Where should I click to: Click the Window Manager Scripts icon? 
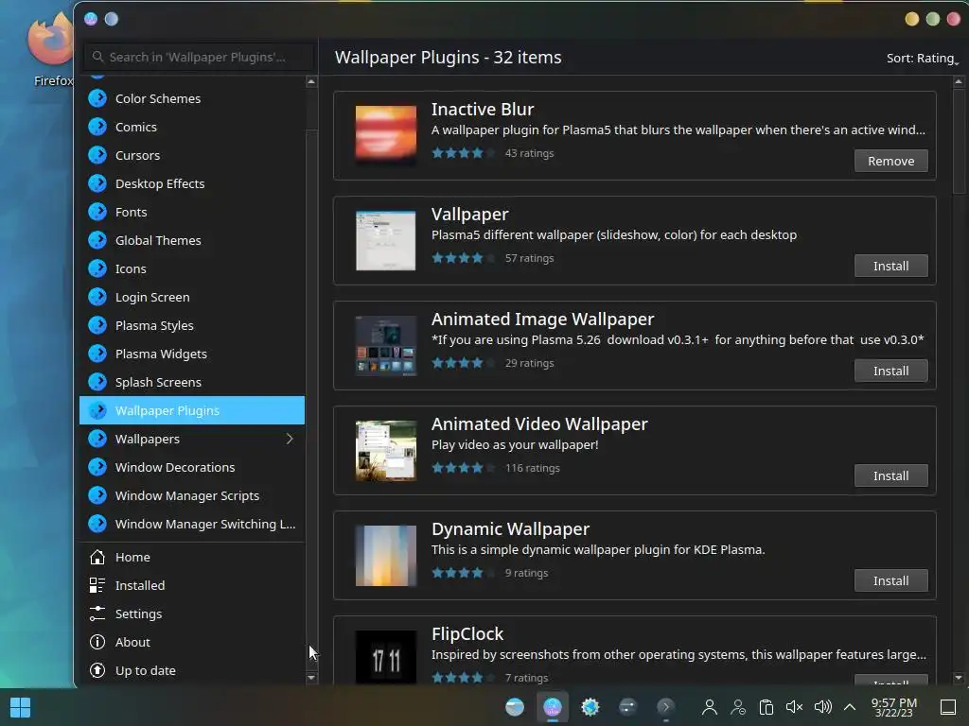click(x=97, y=495)
